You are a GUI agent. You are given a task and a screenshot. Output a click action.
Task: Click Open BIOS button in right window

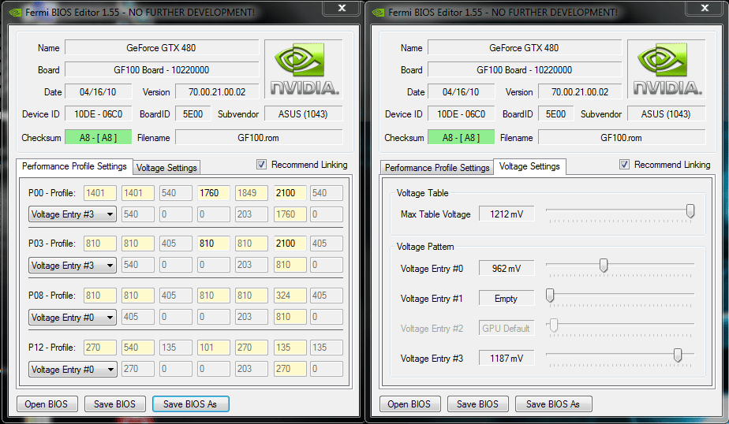[x=409, y=404]
